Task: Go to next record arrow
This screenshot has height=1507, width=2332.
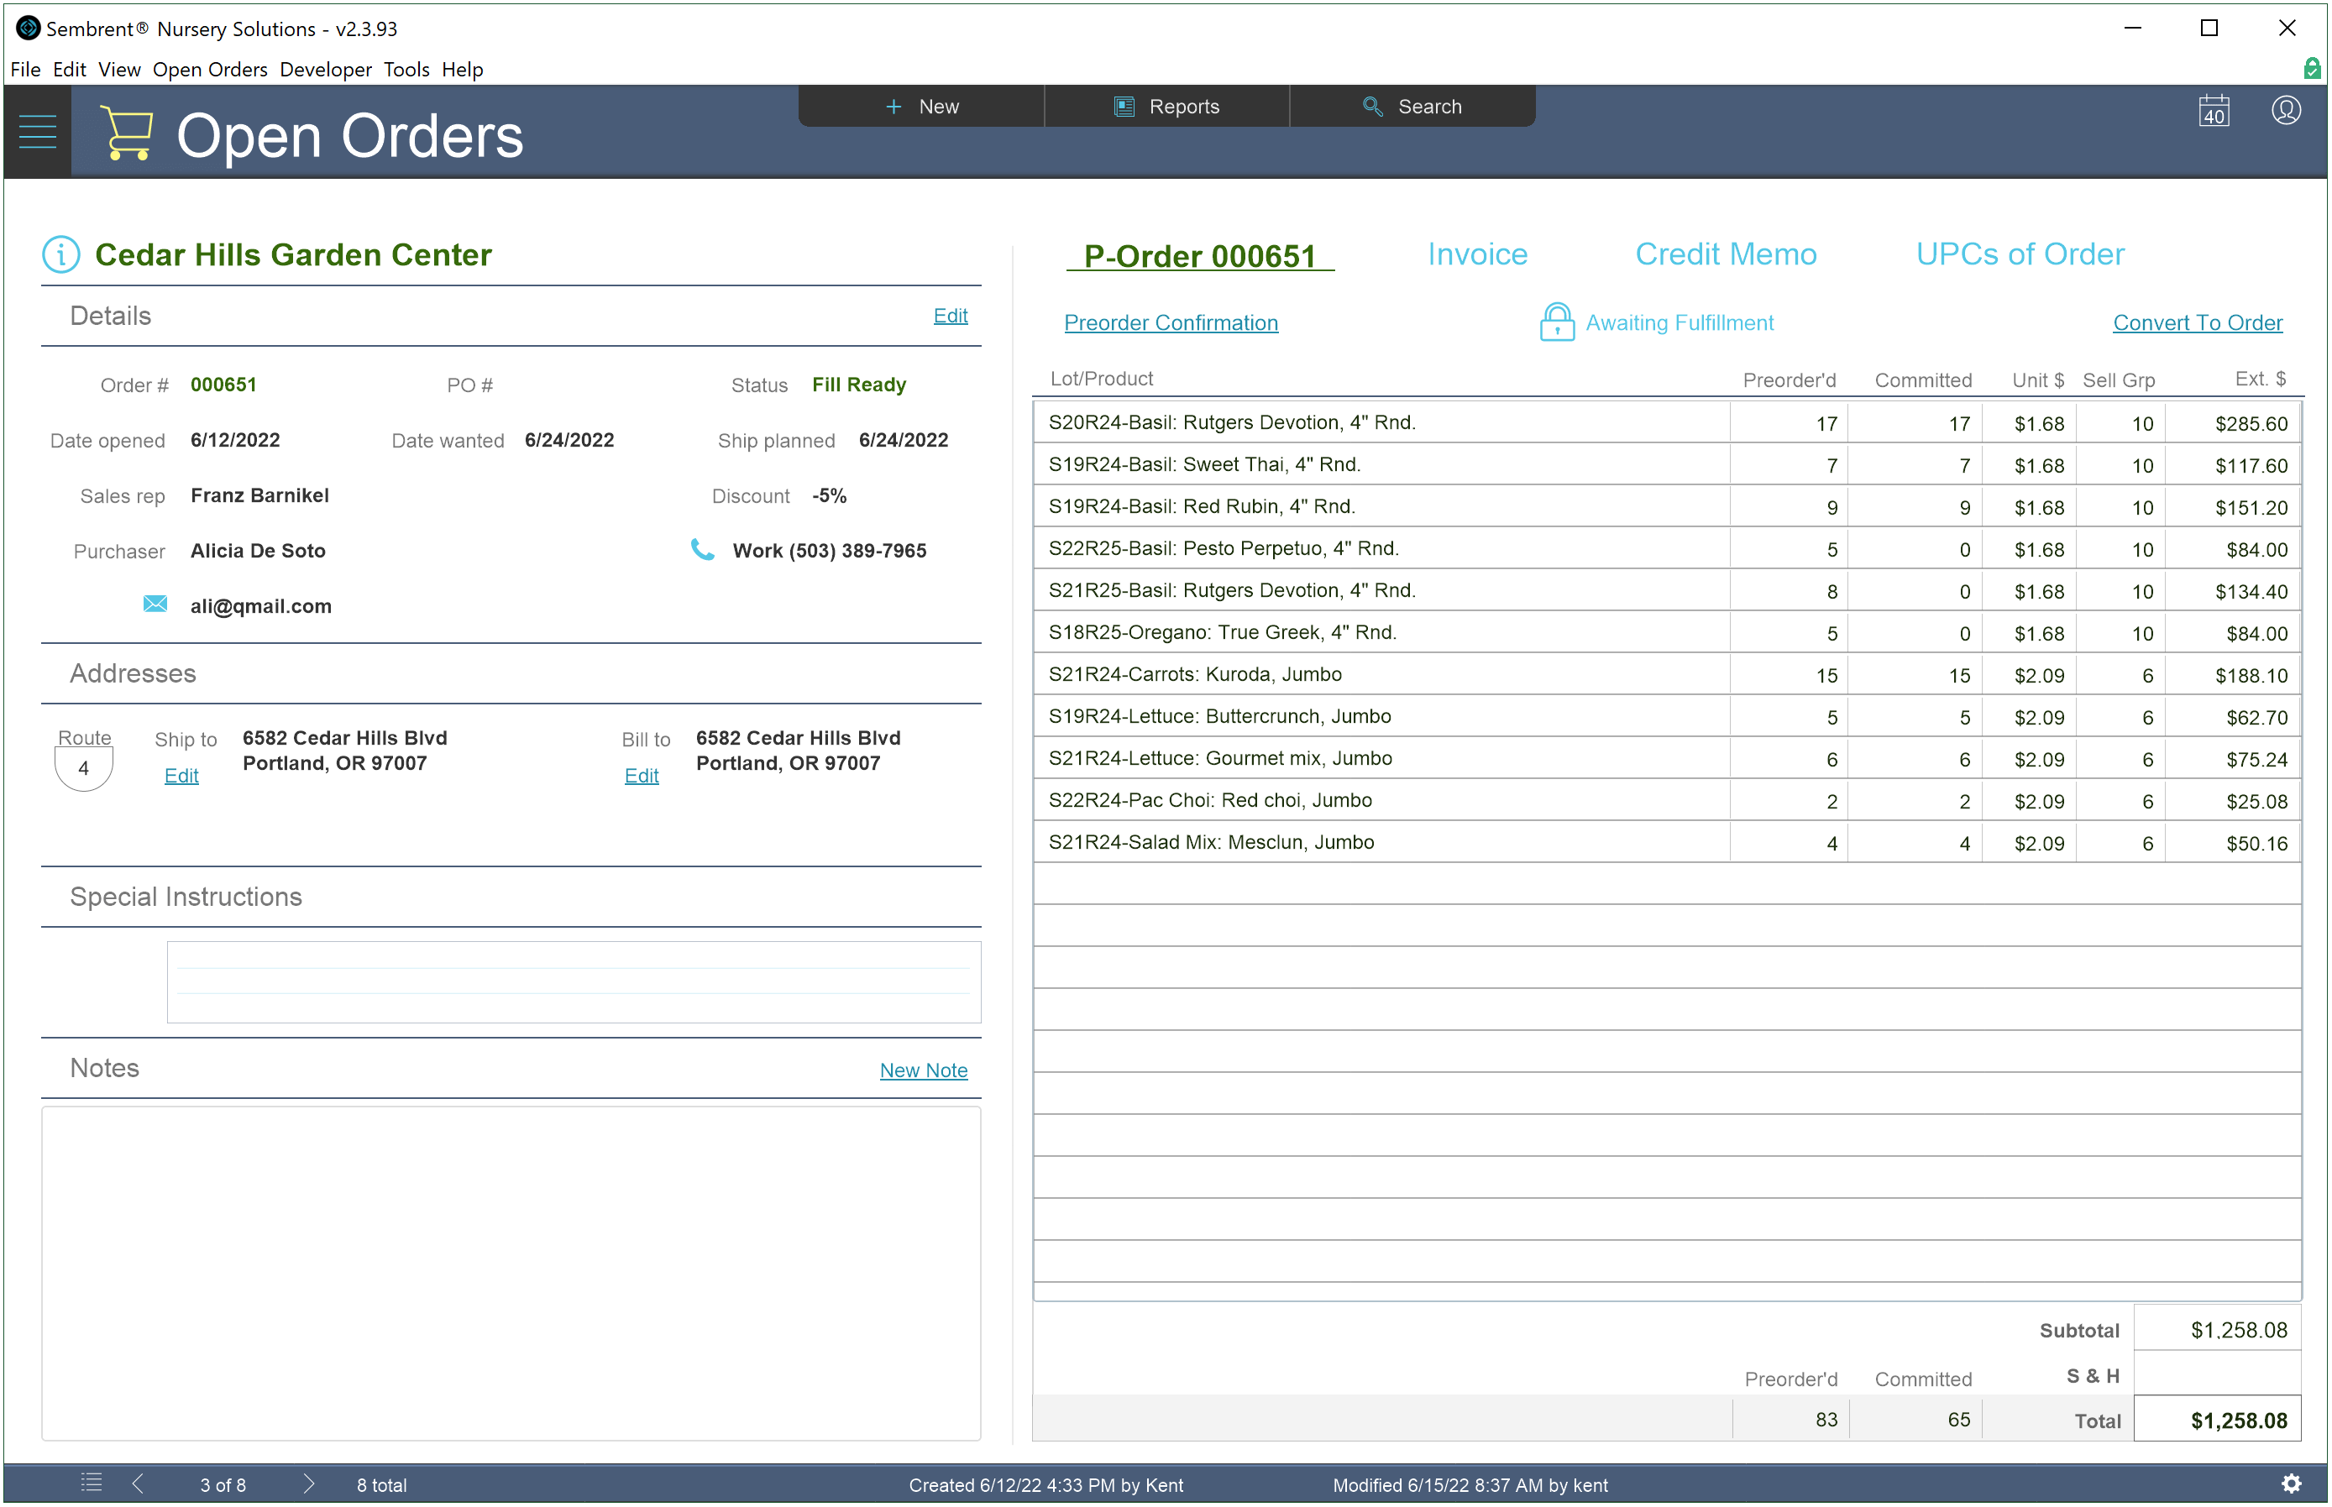Action: click(308, 1483)
